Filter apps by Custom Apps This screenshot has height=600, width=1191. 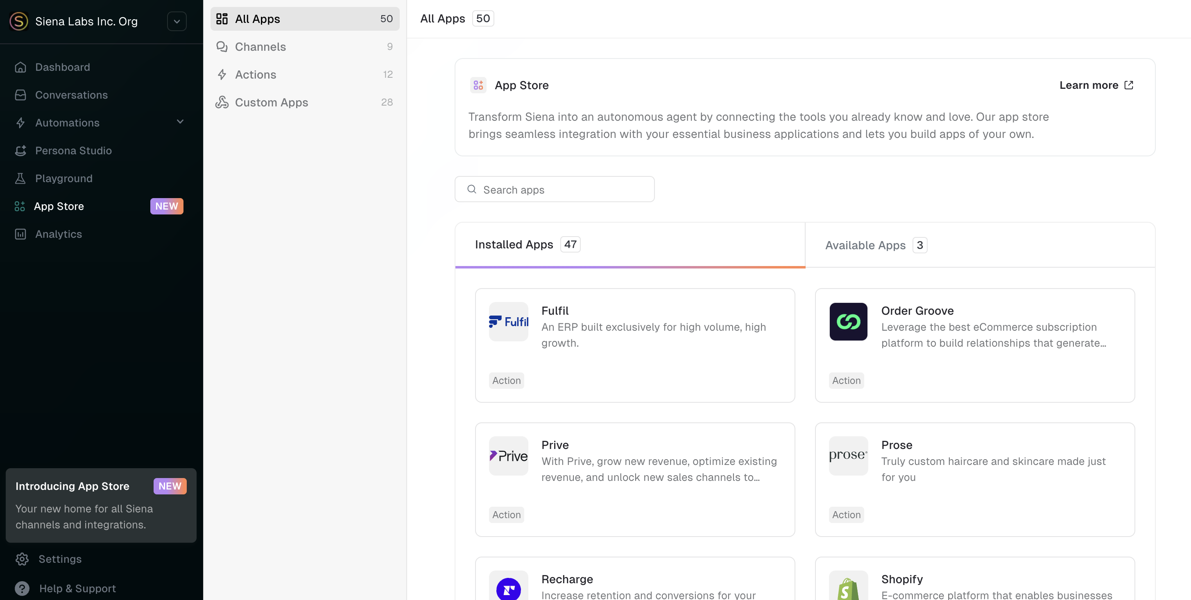coord(305,102)
